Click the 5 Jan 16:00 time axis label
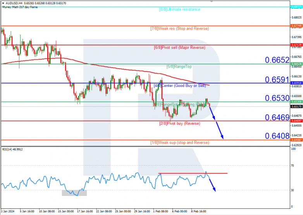This screenshot has height=215, width=303. [x=27, y=212]
